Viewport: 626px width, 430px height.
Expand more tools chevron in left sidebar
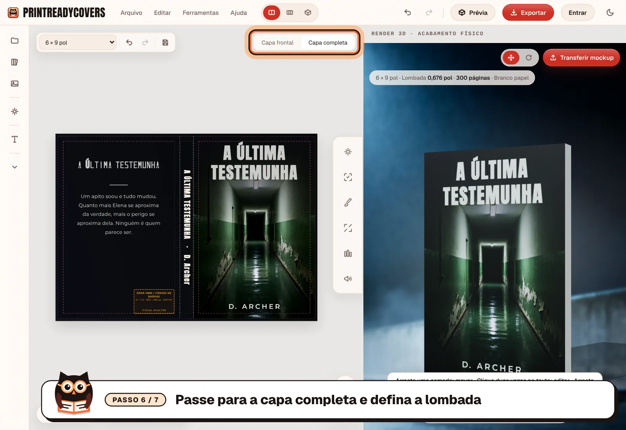click(x=14, y=167)
